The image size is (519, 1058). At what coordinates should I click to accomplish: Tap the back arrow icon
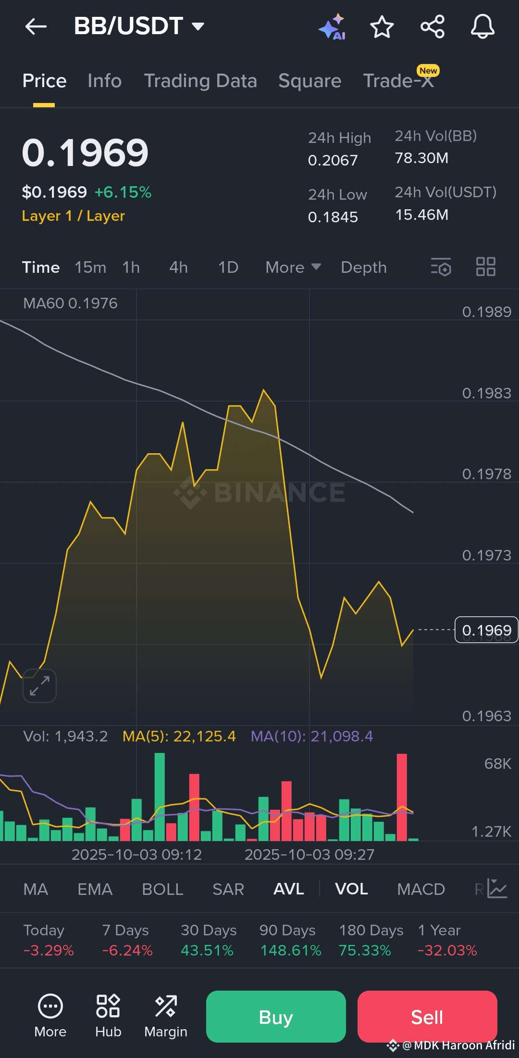click(x=36, y=26)
